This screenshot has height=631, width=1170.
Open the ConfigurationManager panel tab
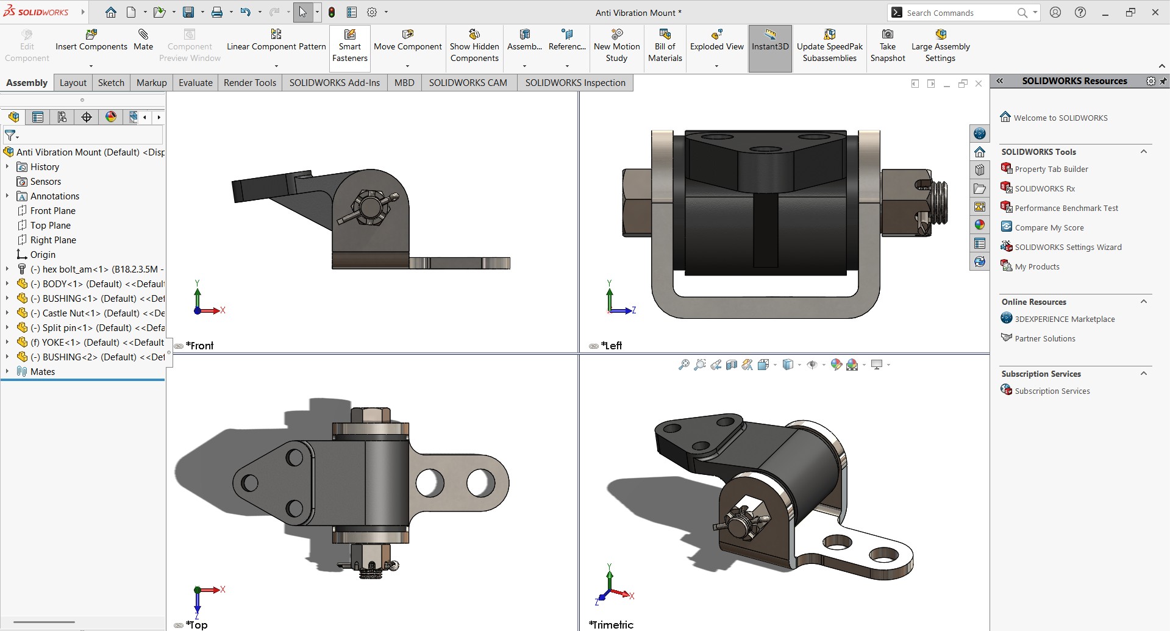[x=62, y=117]
